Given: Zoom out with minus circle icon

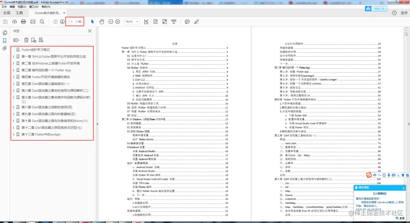Looking at the screenshot, I should point(111,22).
